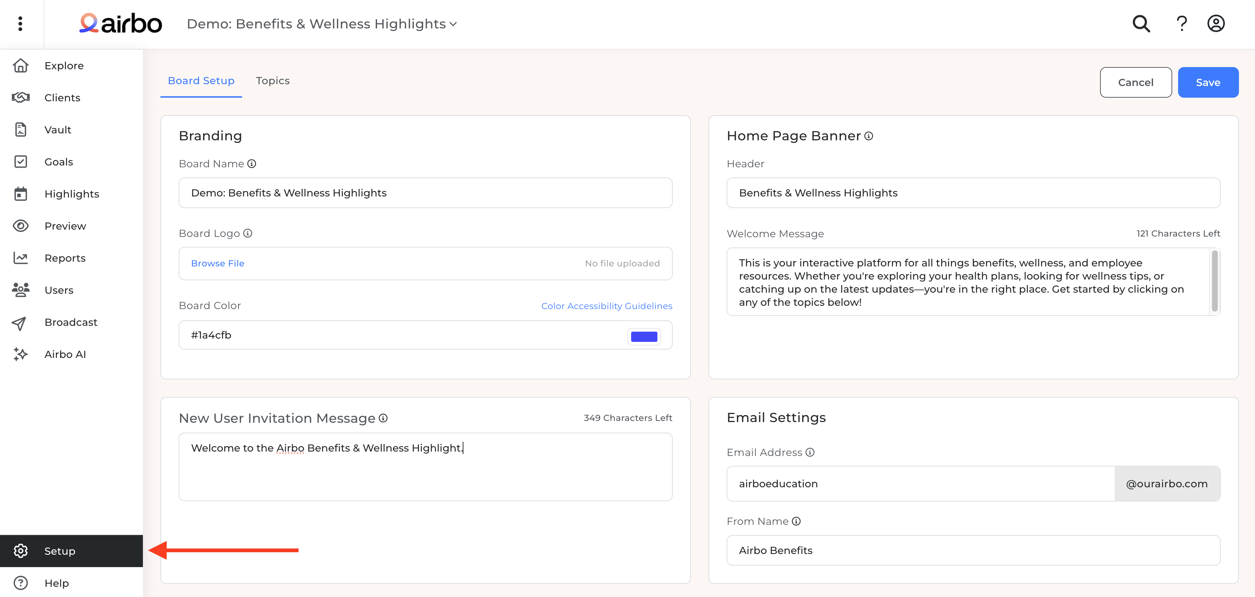
Task: Click the Browse File link
Action: [218, 264]
